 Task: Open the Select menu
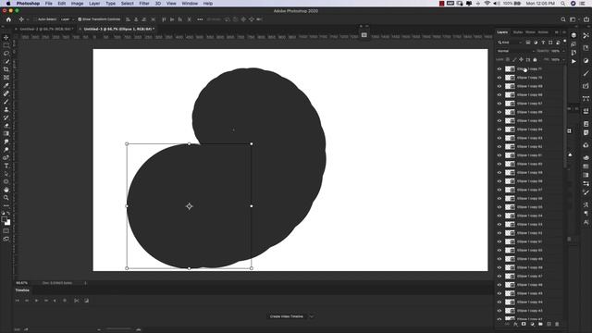[128, 4]
